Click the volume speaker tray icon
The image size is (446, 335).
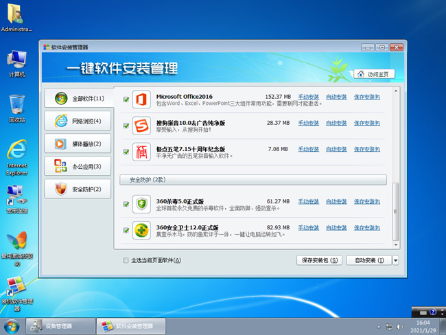coord(399,327)
